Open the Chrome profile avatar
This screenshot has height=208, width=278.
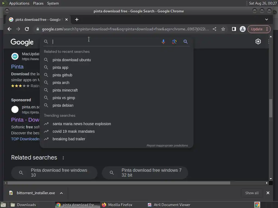[x=242, y=29]
